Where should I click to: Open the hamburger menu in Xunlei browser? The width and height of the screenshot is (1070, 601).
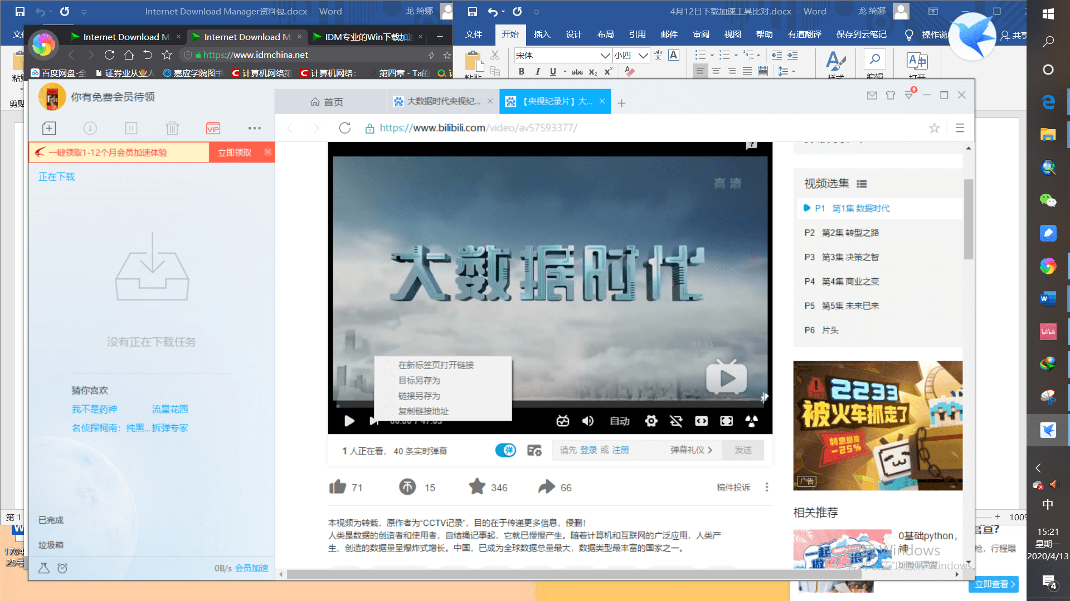click(x=960, y=128)
